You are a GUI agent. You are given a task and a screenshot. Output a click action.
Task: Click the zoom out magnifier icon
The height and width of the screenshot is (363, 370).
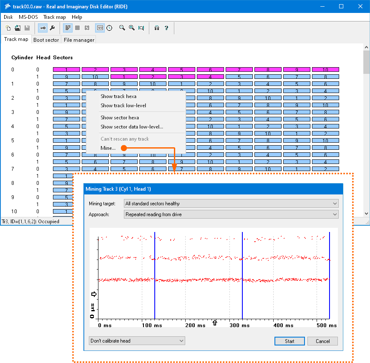click(x=122, y=28)
